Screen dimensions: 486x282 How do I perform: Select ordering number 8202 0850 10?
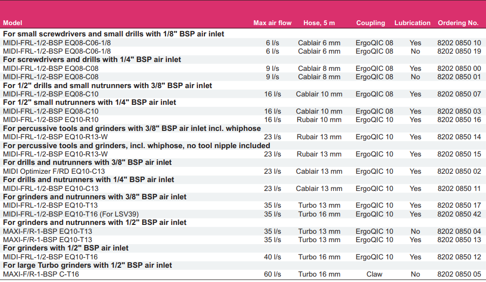(x=459, y=43)
